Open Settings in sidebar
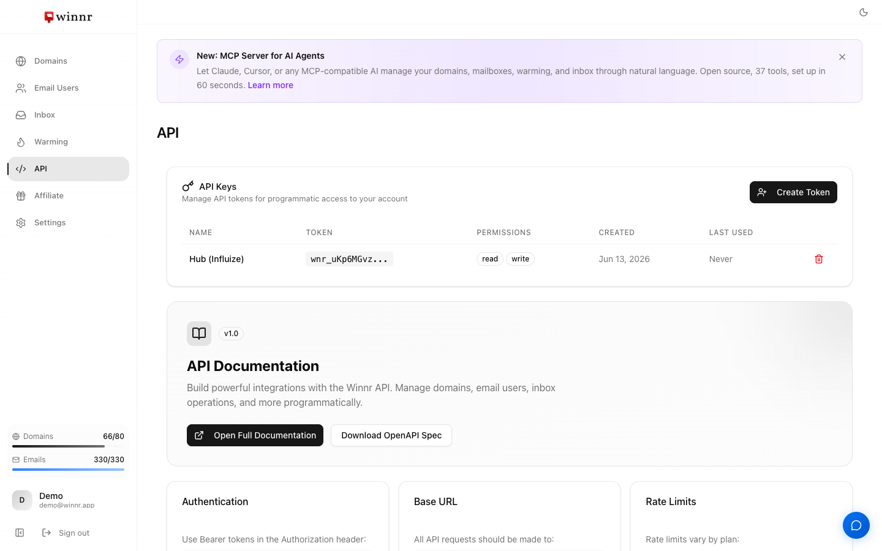The width and height of the screenshot is (882, 551). [69, 223]
